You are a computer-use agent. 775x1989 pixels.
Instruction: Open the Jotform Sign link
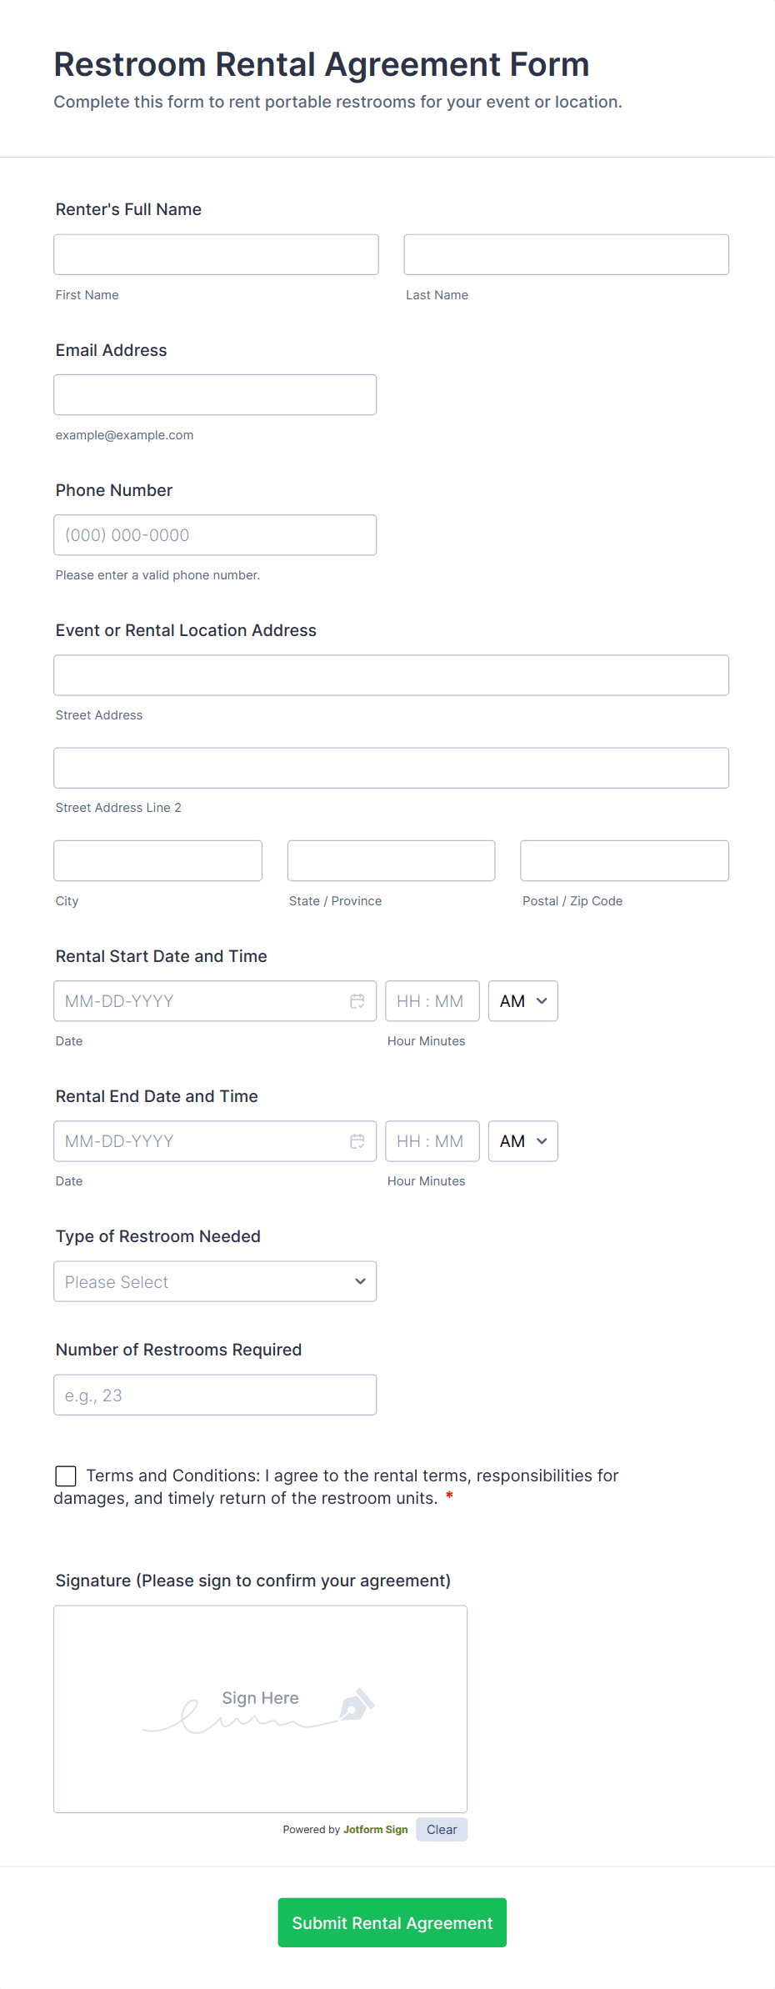coord(375,1829)
